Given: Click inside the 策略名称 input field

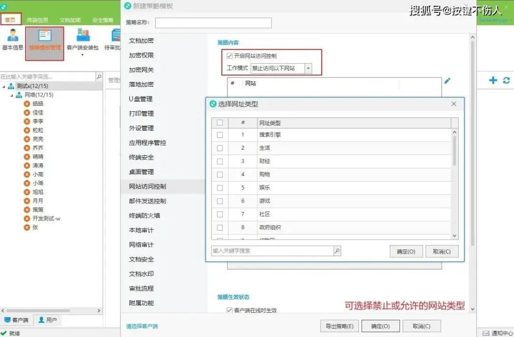Looking at the screenshot, I should tap(213, 22).
